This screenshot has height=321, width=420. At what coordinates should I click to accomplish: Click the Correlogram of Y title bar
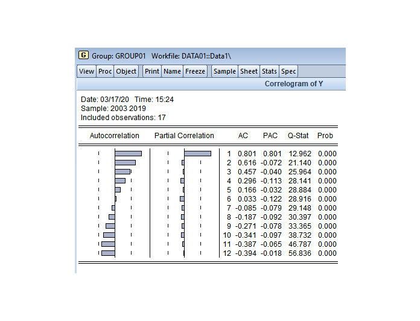tap(211, 84)
